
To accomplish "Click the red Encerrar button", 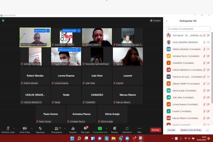I will tap(156, 130).
